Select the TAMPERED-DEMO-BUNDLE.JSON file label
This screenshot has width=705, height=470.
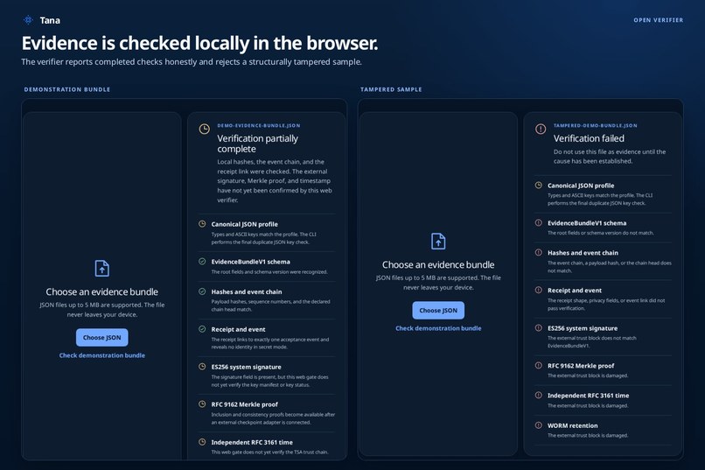595,125
